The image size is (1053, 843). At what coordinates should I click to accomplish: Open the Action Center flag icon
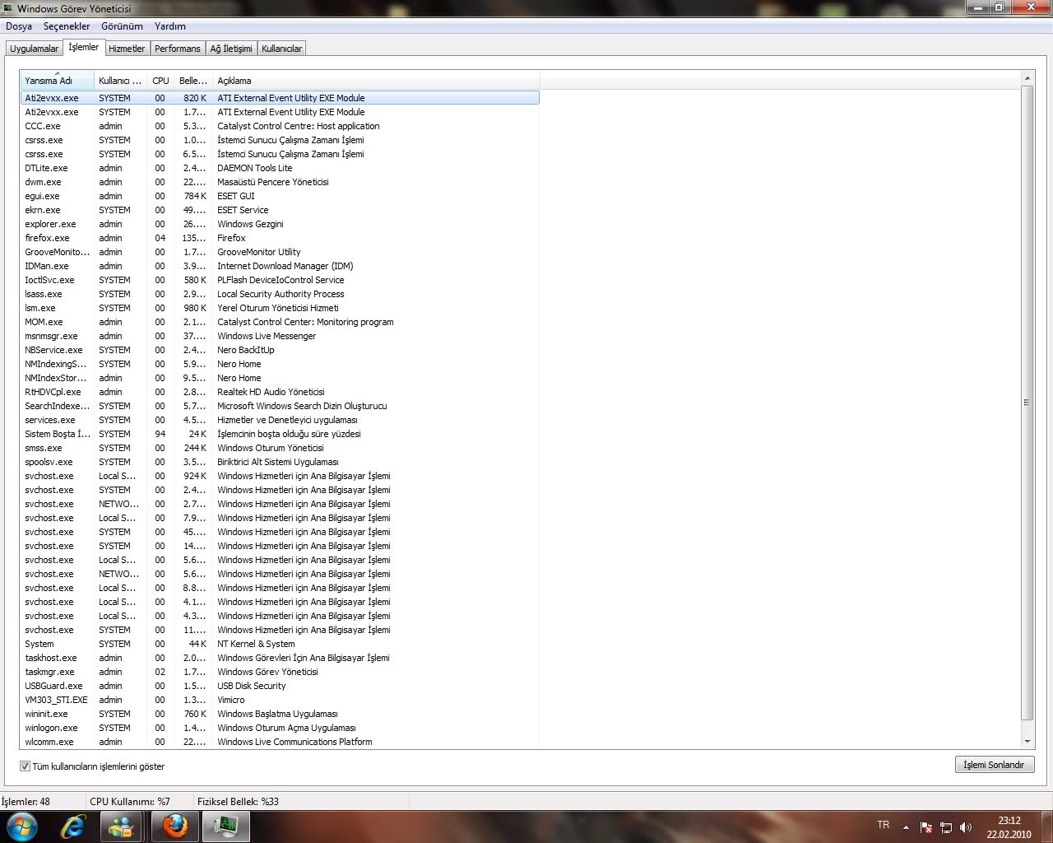coord(926,827)
